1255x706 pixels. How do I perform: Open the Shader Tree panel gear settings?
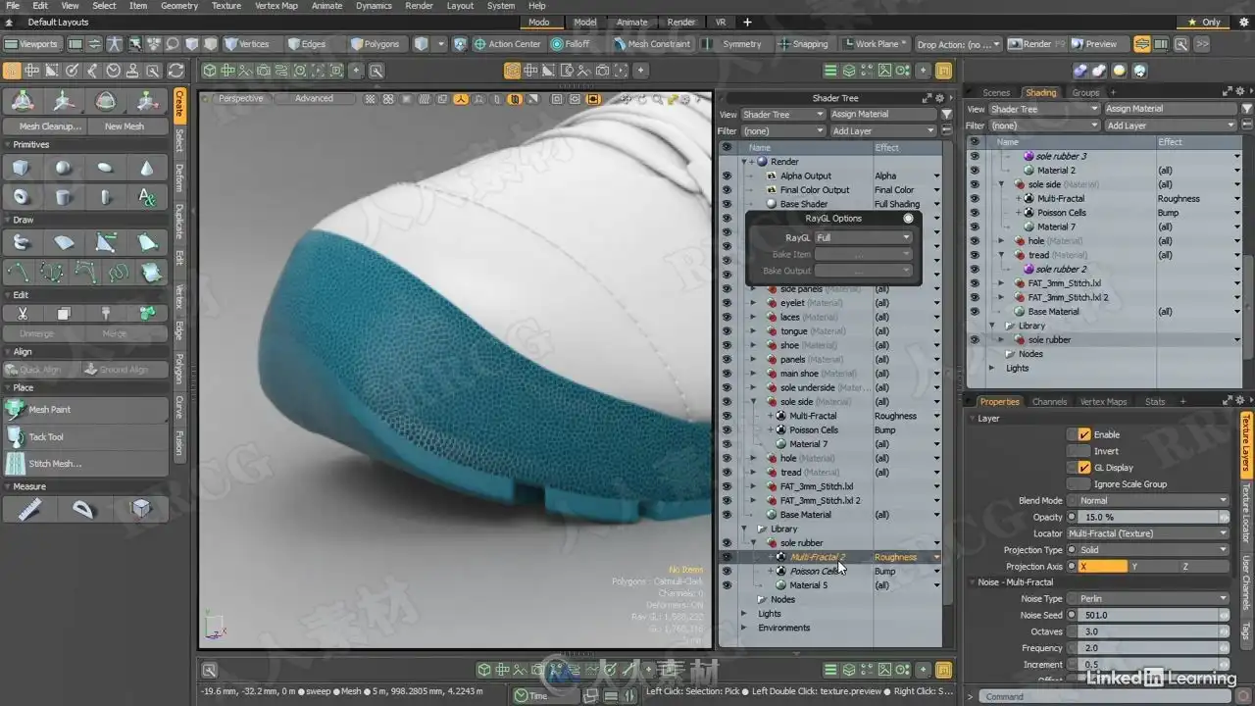pos(939,98)
